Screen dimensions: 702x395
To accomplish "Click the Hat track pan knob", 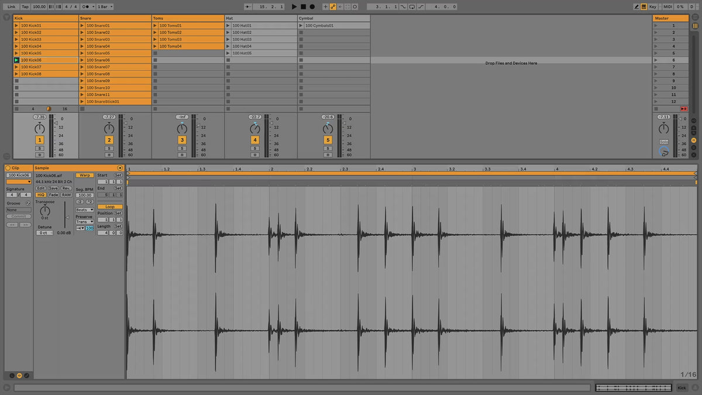I will point(255,128).
